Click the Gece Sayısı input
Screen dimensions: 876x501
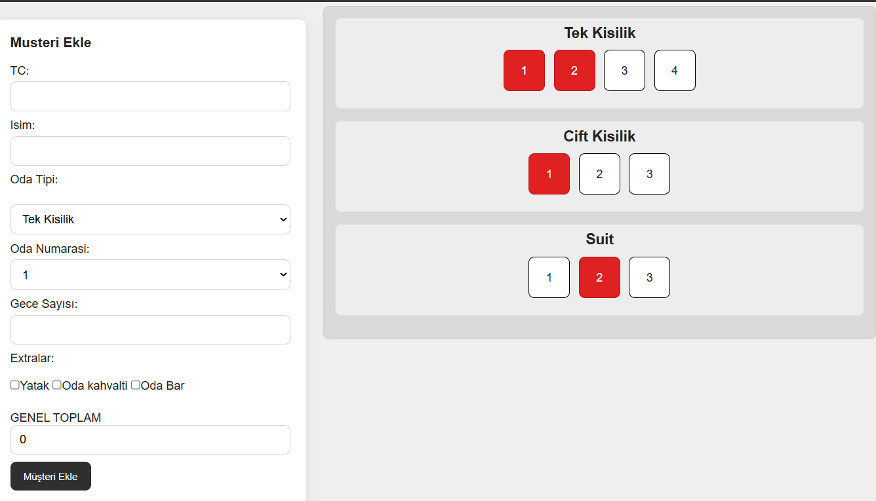[150, 330]
